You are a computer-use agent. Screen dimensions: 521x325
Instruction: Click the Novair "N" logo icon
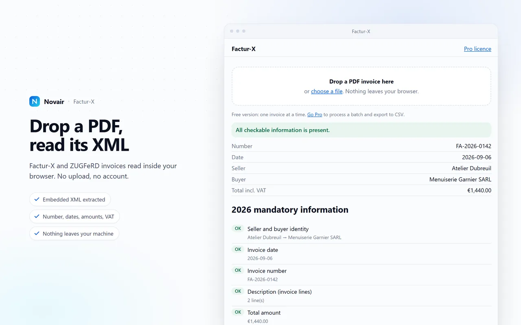(x=35, y=102)
